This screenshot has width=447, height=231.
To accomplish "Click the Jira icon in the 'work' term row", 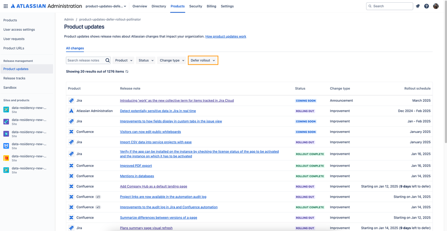I will point(71,101).
